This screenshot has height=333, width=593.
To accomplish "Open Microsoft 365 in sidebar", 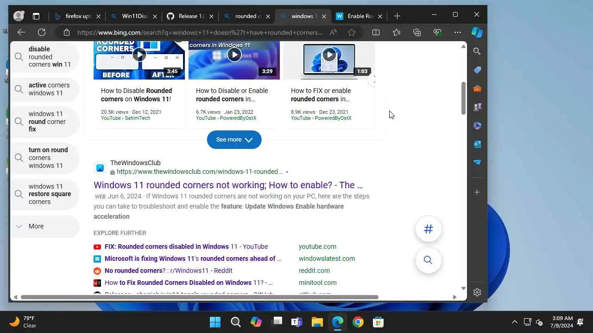I will coord(477,125).
